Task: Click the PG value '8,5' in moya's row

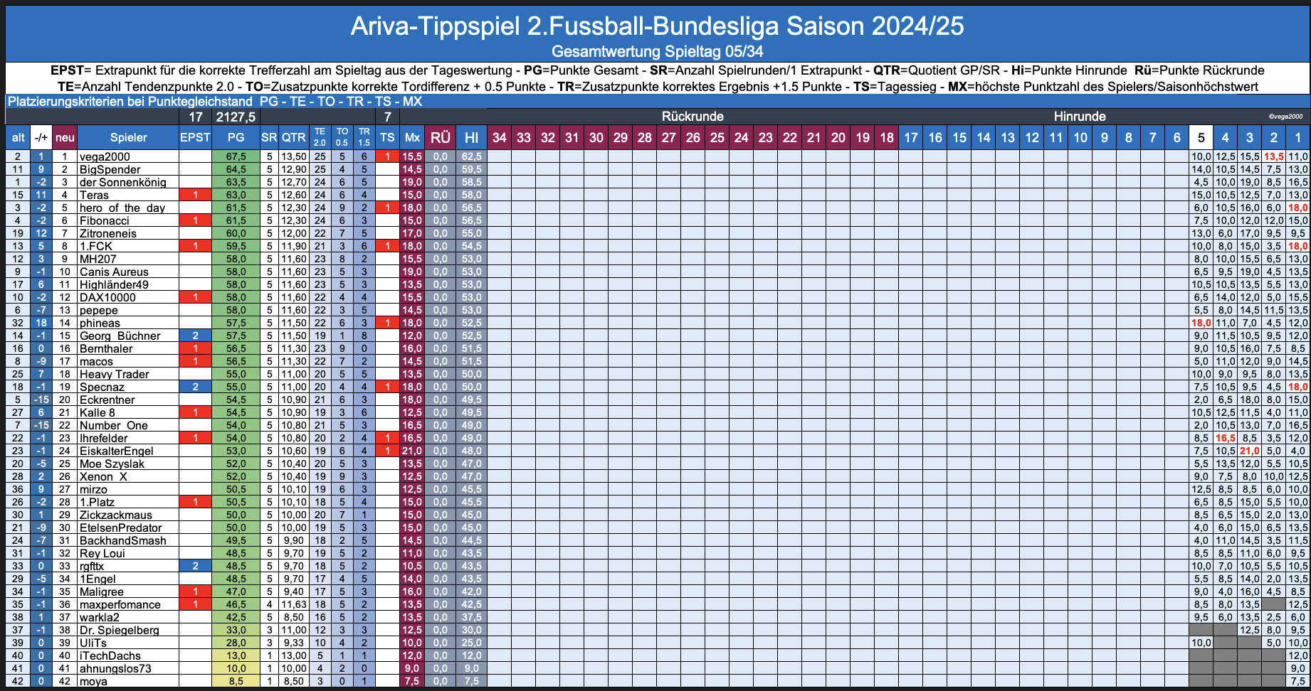Action: tap(236, 681)
